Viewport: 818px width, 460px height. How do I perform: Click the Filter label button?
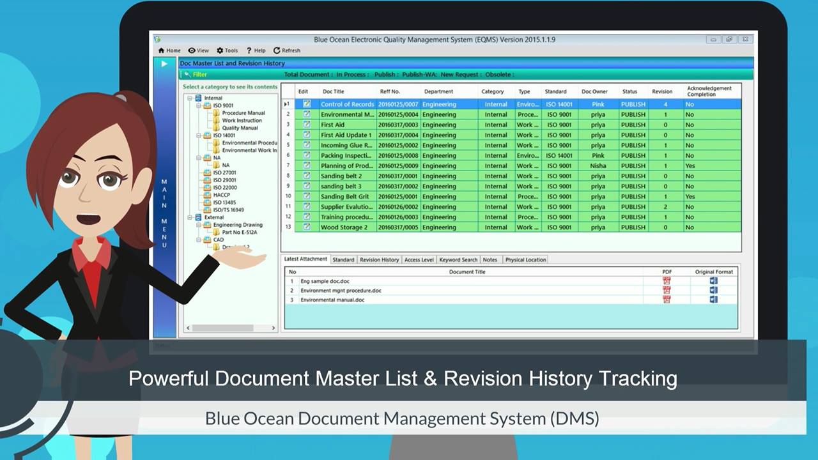coord(199,75)
